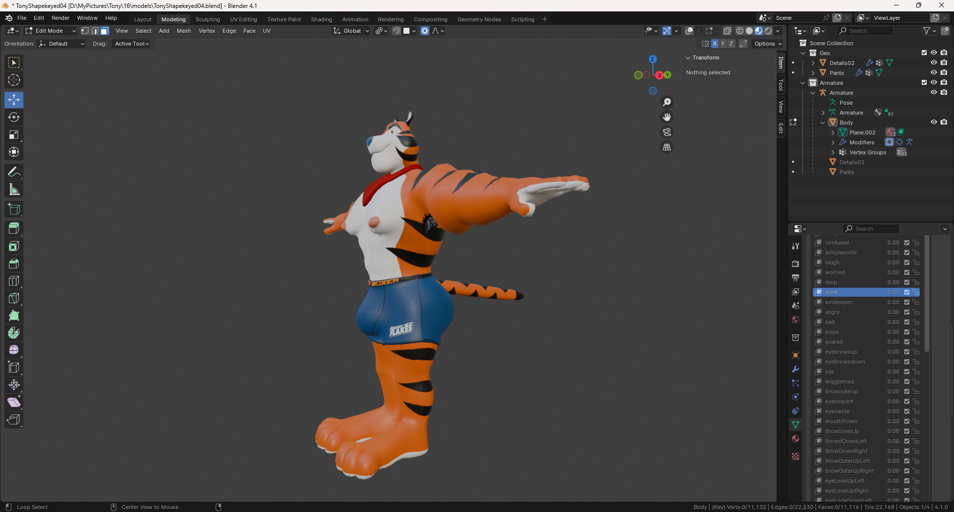This screenshot has width=954, height=512.
Task: Switch viewport shading to wireframe
Action: (740, 31)
